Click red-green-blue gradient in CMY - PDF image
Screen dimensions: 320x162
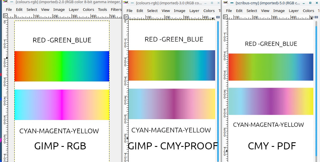pyautogui.click(x=271, y=67)
